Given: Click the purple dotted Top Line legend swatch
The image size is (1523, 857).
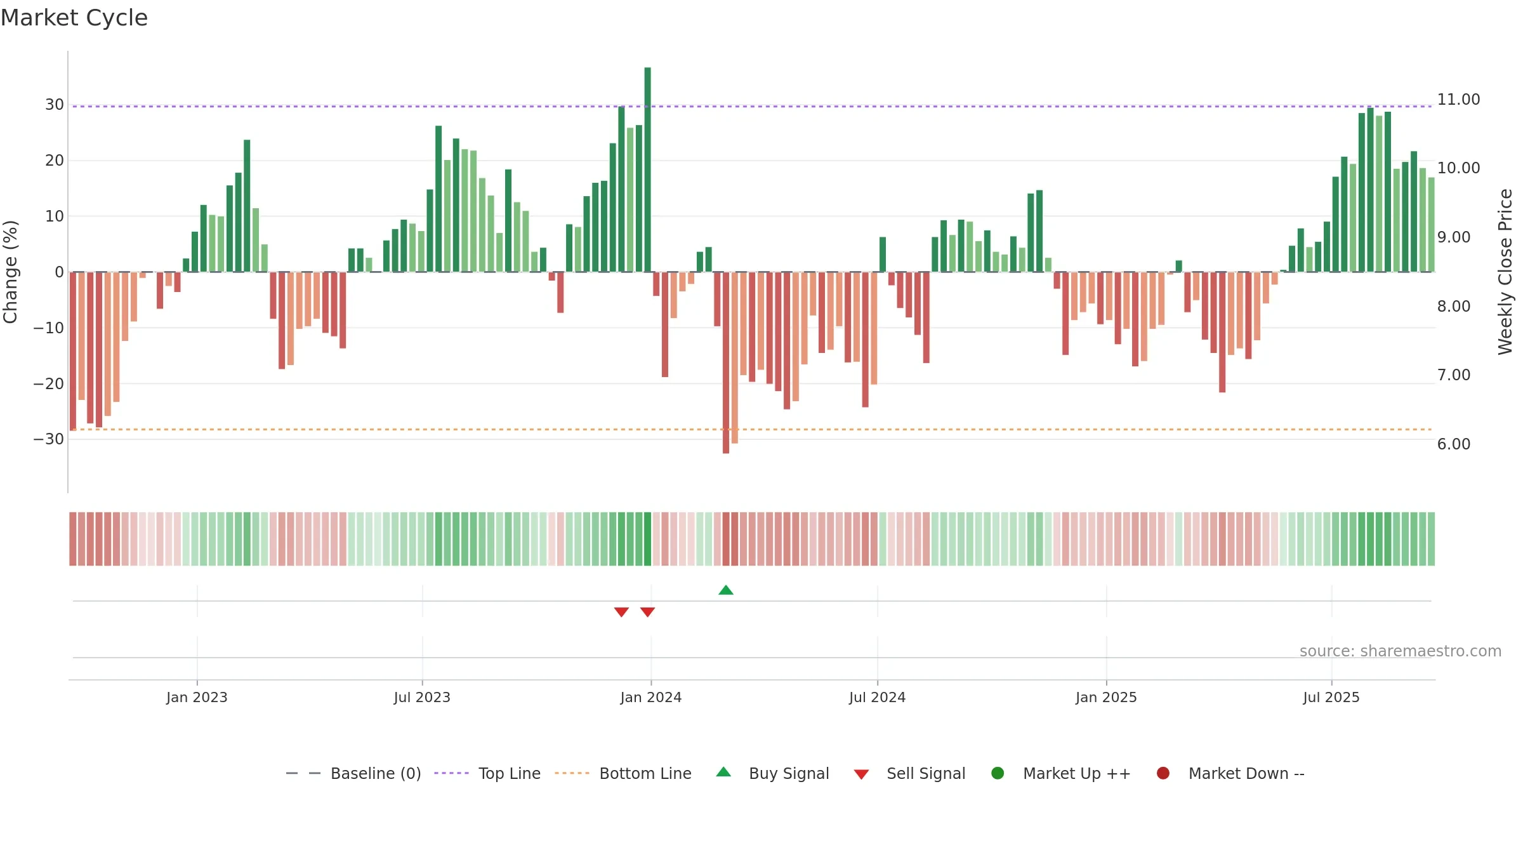Looking at the screenshot, I should point(451,773).
